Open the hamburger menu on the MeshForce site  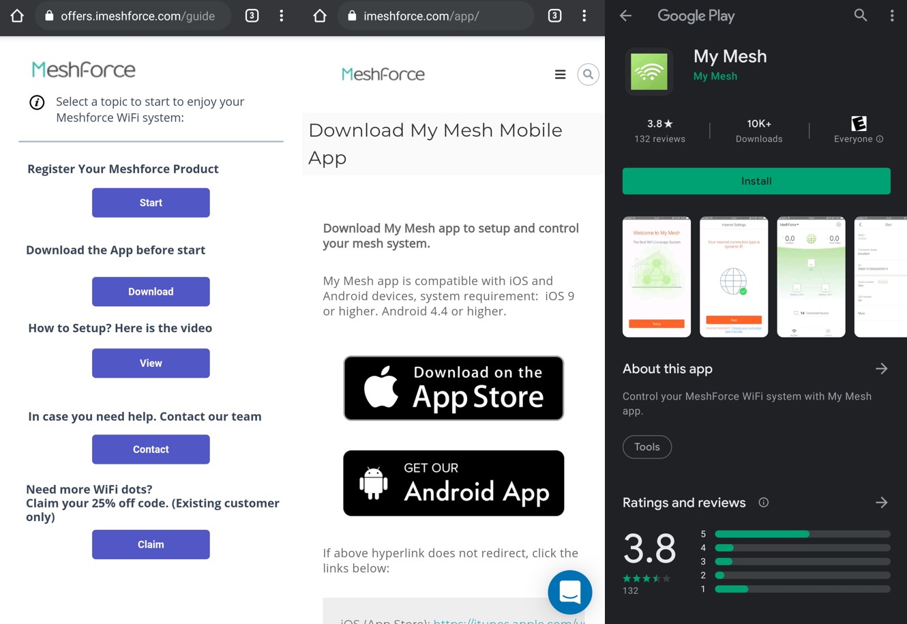[560, 74]
